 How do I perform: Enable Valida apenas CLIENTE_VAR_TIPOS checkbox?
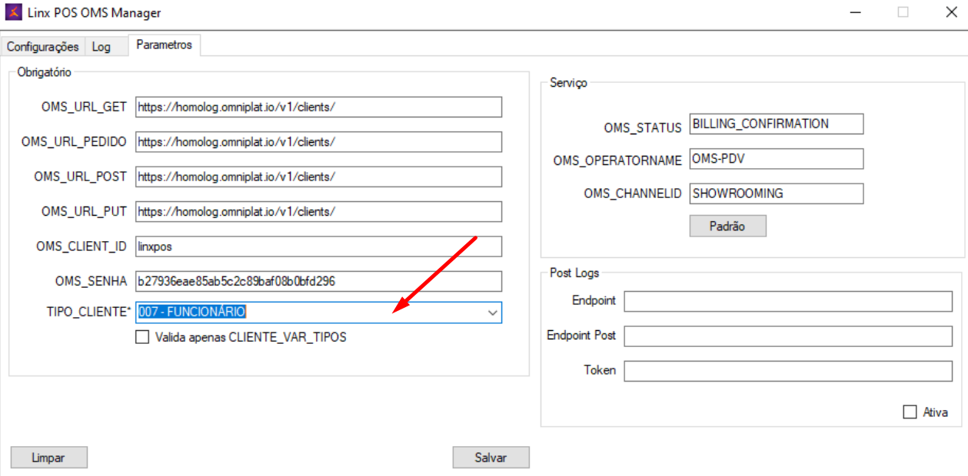pos(142,336)
